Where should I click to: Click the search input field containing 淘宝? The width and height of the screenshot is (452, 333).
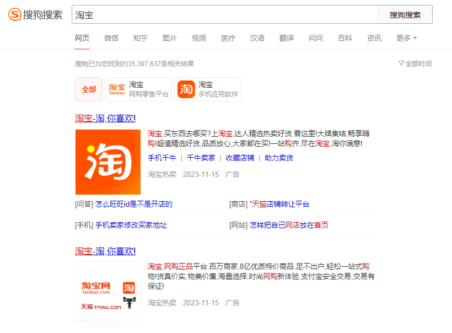pyautogui.click(x=225, y=14)
